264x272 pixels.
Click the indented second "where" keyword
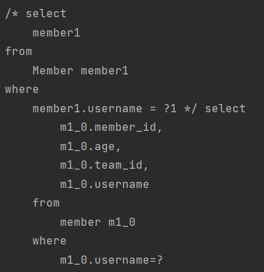[50, 241]
